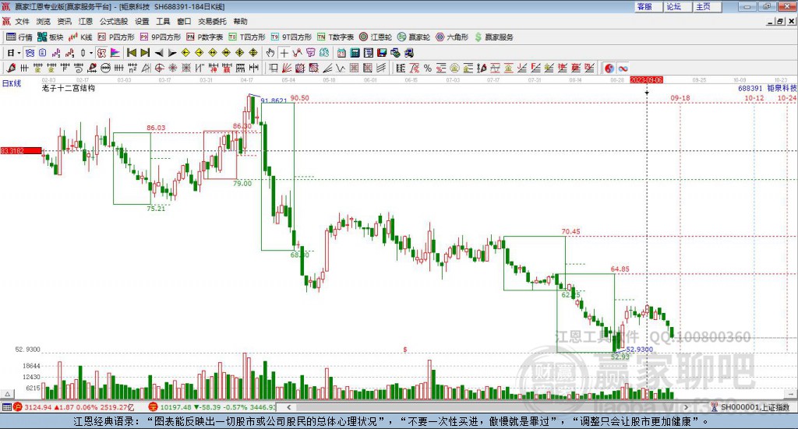Open the T数字表 tool
The height and width of the screenshot is (429, 798).
click(x=335, y=37)
